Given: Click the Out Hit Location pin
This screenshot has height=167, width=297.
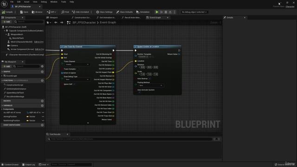Looking at the screenshot, I should coord(113,69).
